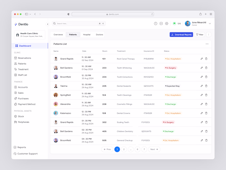The width and height of the screenshot is (226, 170).
Task: Go to previous page with Prev
Action: pyautogui.click(x=107, y=149)
